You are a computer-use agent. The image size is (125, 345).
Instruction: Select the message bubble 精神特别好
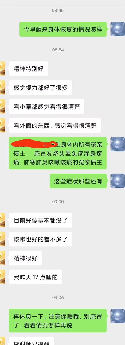pos(29,69)
